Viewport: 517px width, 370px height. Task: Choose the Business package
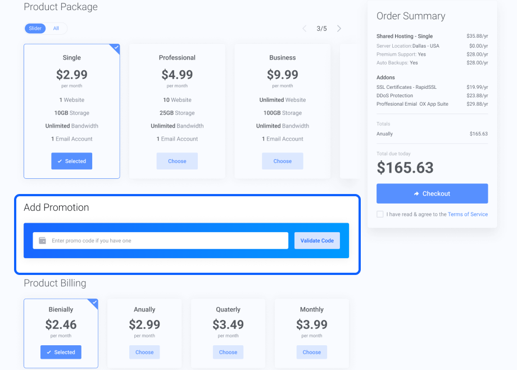(x=283, y=161)
